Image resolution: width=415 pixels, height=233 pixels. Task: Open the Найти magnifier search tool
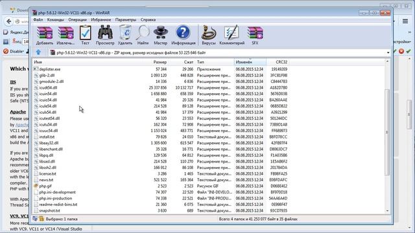pos(143,35)
